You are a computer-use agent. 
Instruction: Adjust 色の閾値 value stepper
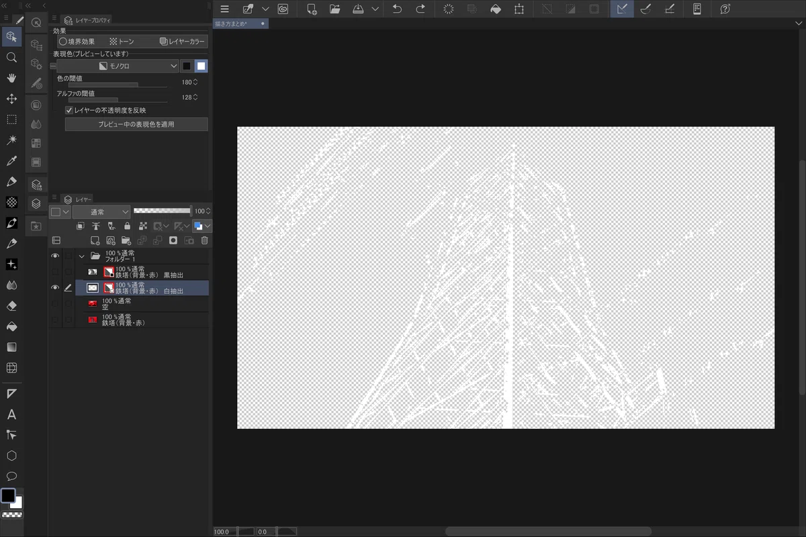click(x=195, y=82)
